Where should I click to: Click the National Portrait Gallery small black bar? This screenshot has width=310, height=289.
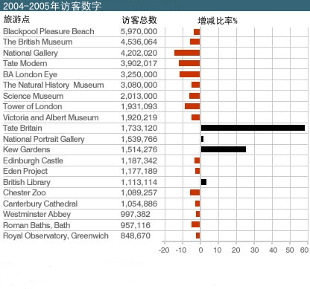(x=202, y=139)
